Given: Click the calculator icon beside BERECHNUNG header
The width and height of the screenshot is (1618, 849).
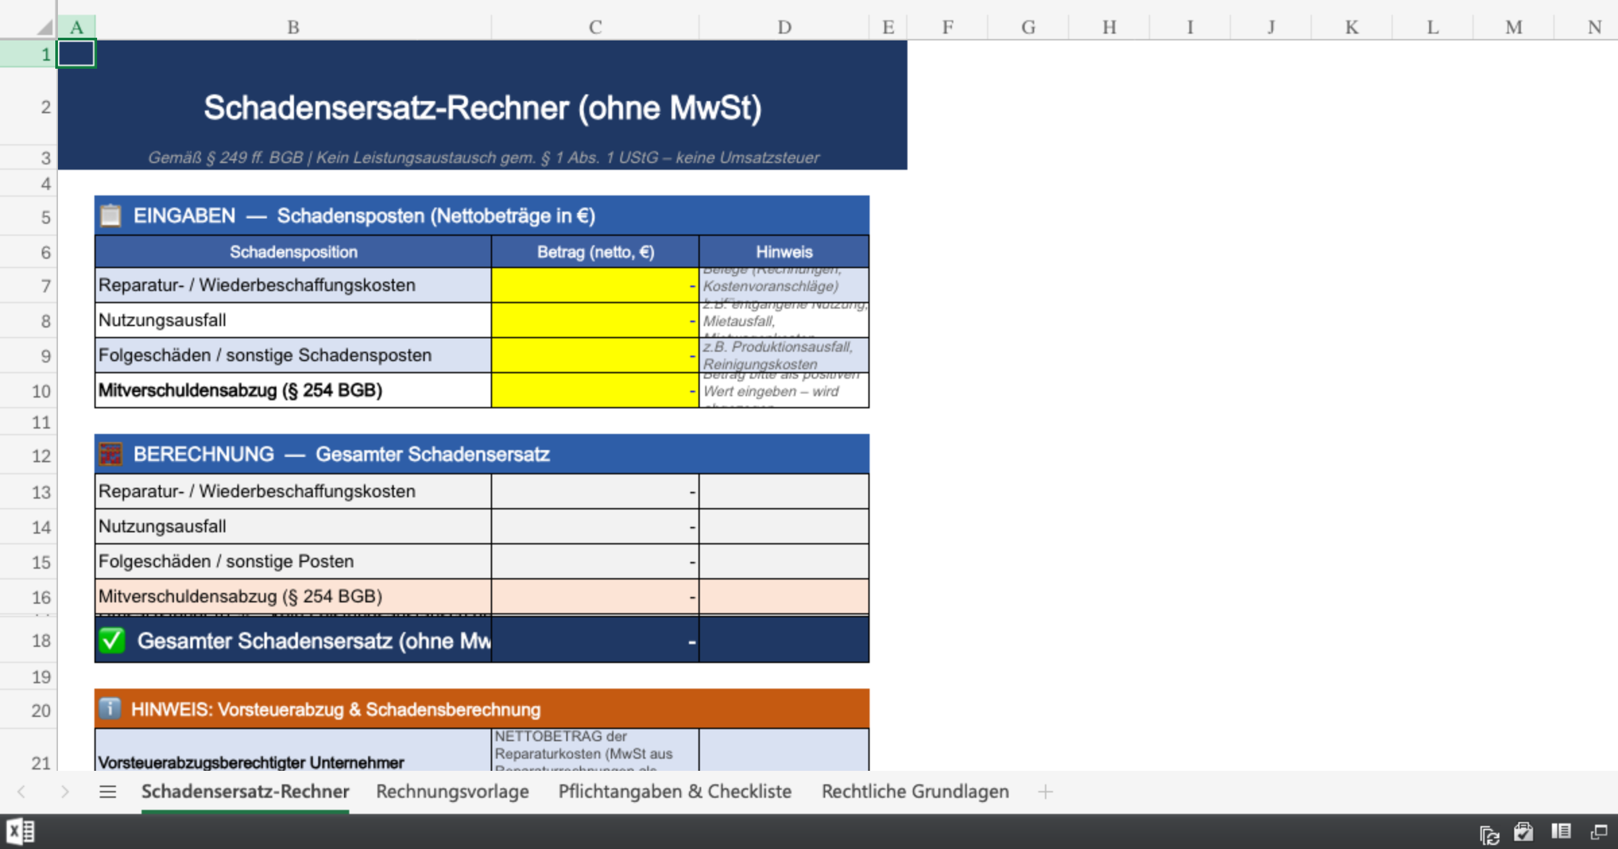Looking at the screenshot, I should coord(111,453).
